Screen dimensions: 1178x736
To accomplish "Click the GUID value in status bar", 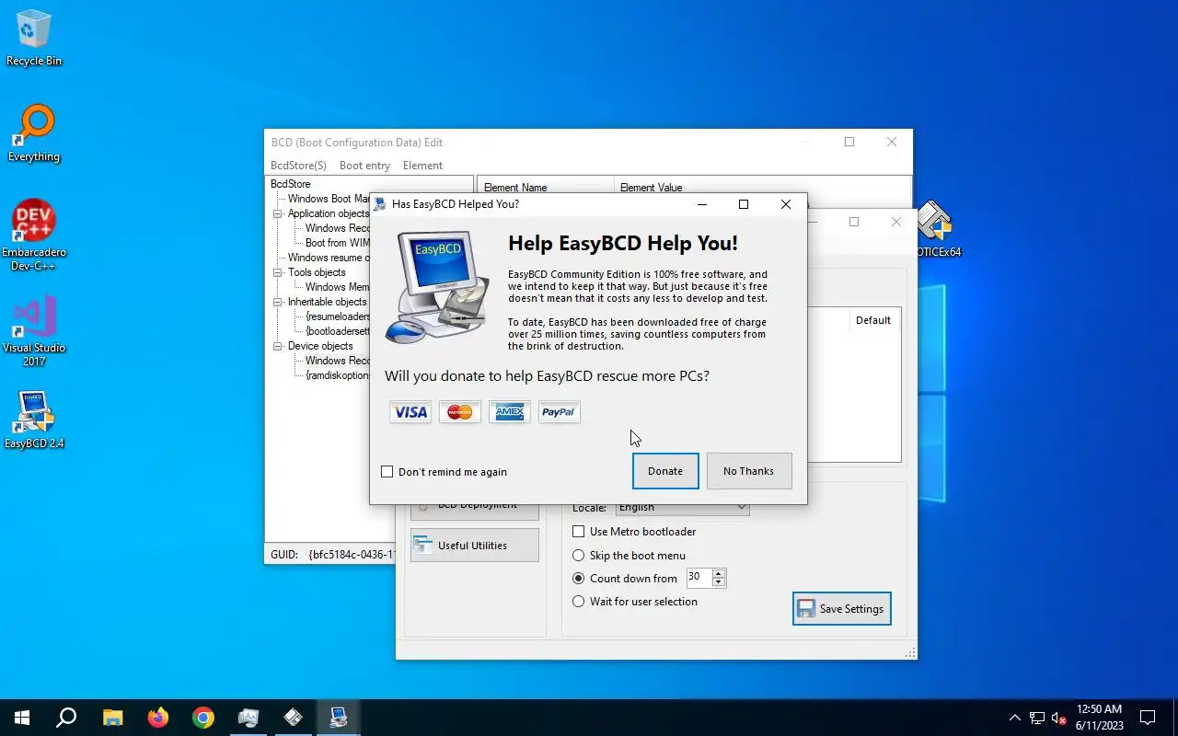I will 352,555.
